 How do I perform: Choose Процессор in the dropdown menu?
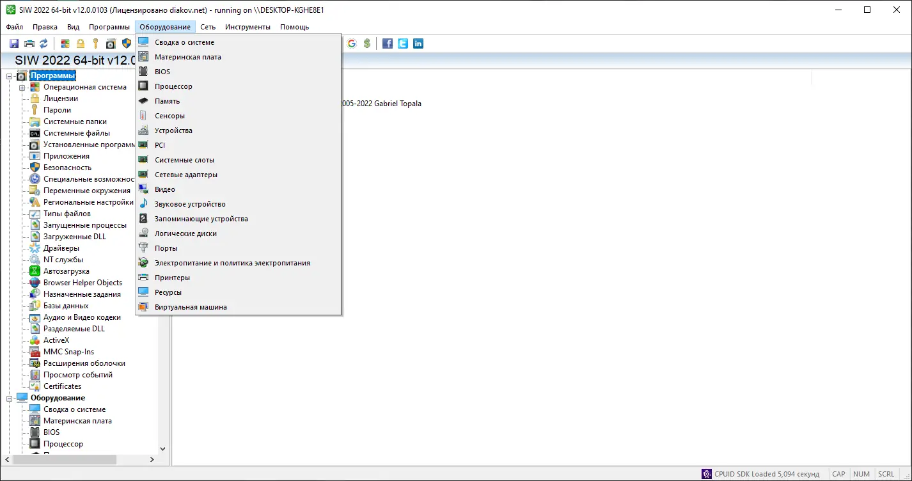[x=238, y=86]
